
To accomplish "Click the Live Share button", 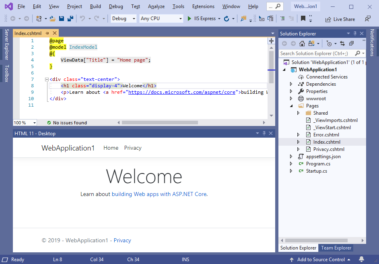I will (x=340, y=19).
